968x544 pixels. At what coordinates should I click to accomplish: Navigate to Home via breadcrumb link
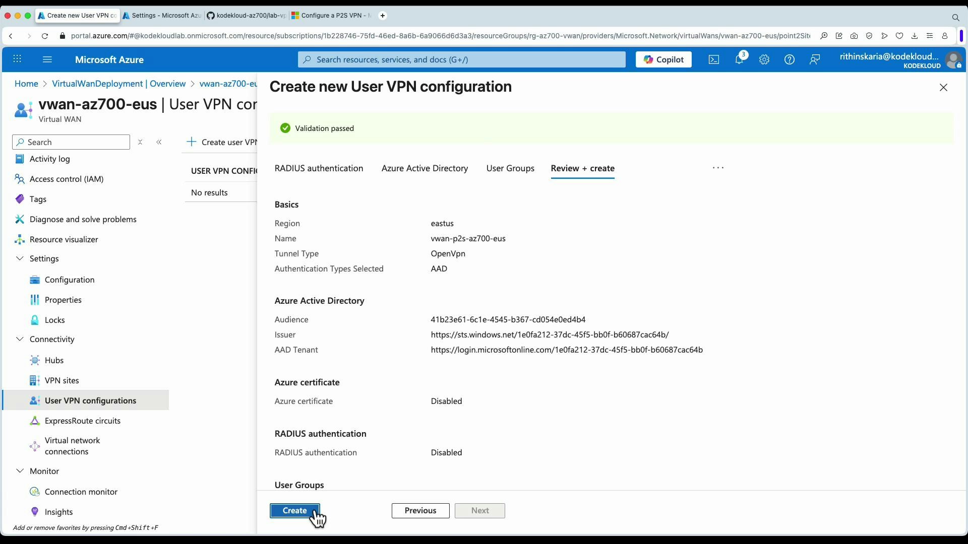(26, 83)
